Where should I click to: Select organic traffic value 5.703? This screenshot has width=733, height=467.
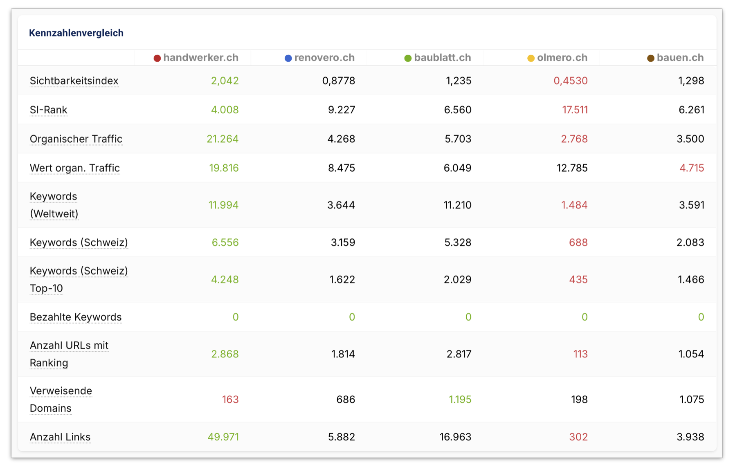(458, 139)
